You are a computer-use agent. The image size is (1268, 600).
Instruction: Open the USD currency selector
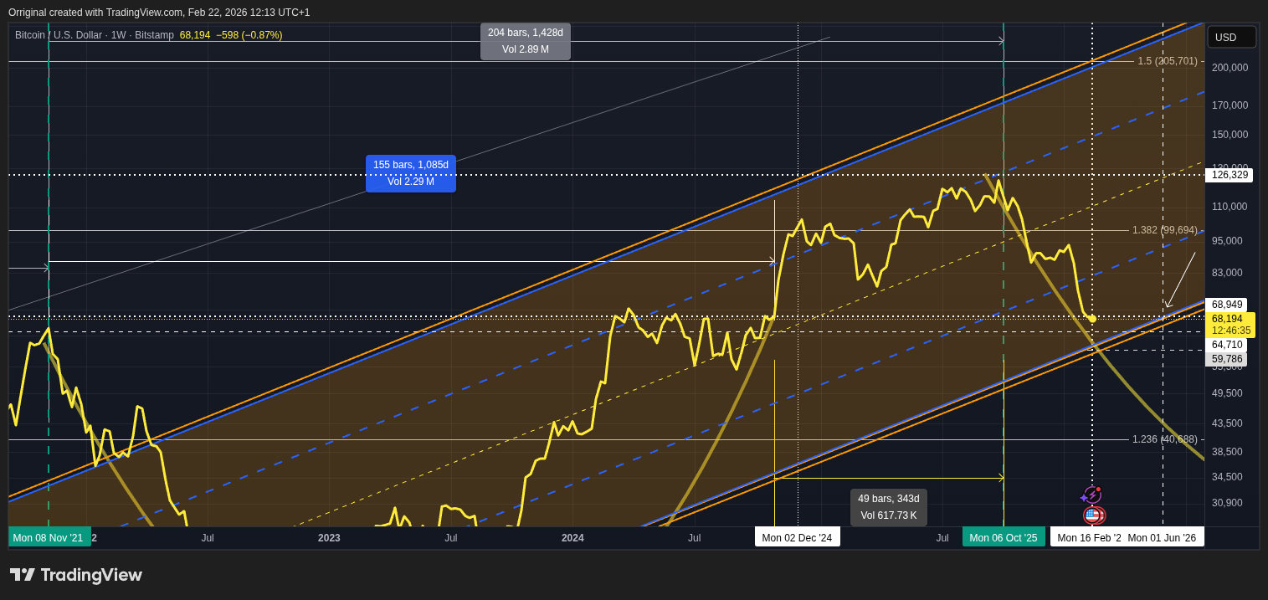[x=1231, y=38]
